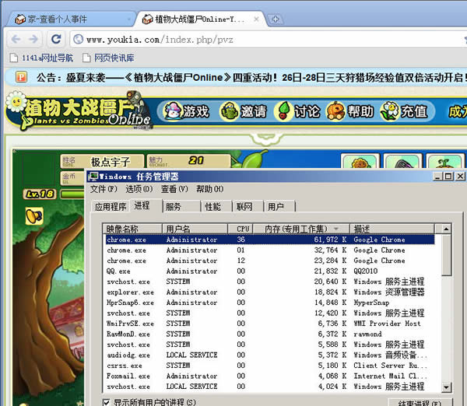Image resolution: width=467 pixels, height=406 pixels.
Task: Open Task Manager 文件(F) menu
Action: 104,189
